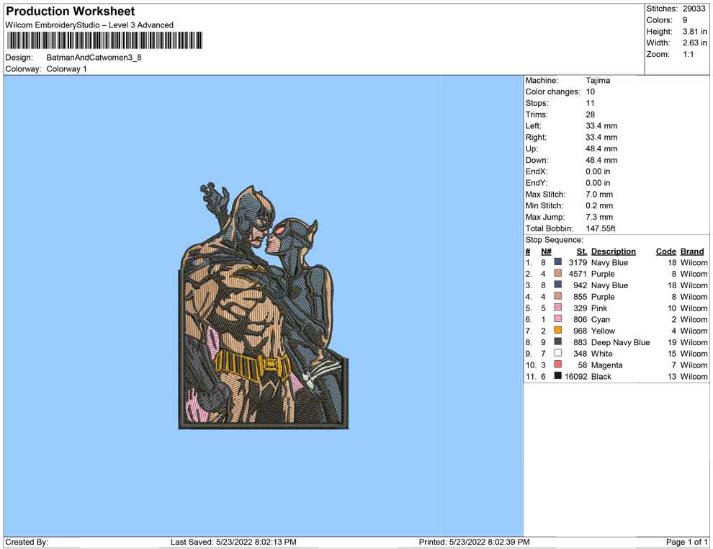This screenshot has width=713, height=549.
Task: Click the Max Stitch value '7.0 mm'
Action: [599, 195]
